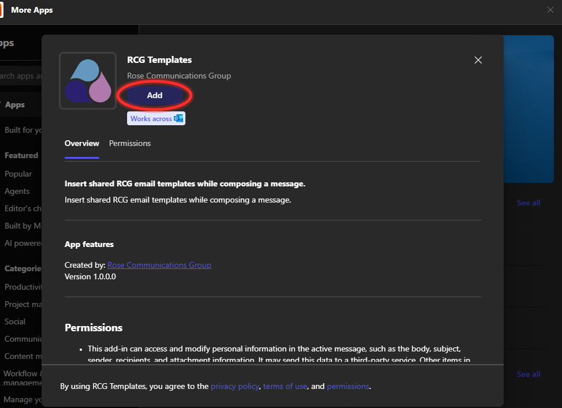Close the More Apps window
Viewport: 562px width, 408px height.
pyautogui.click(x=550, y=10)
